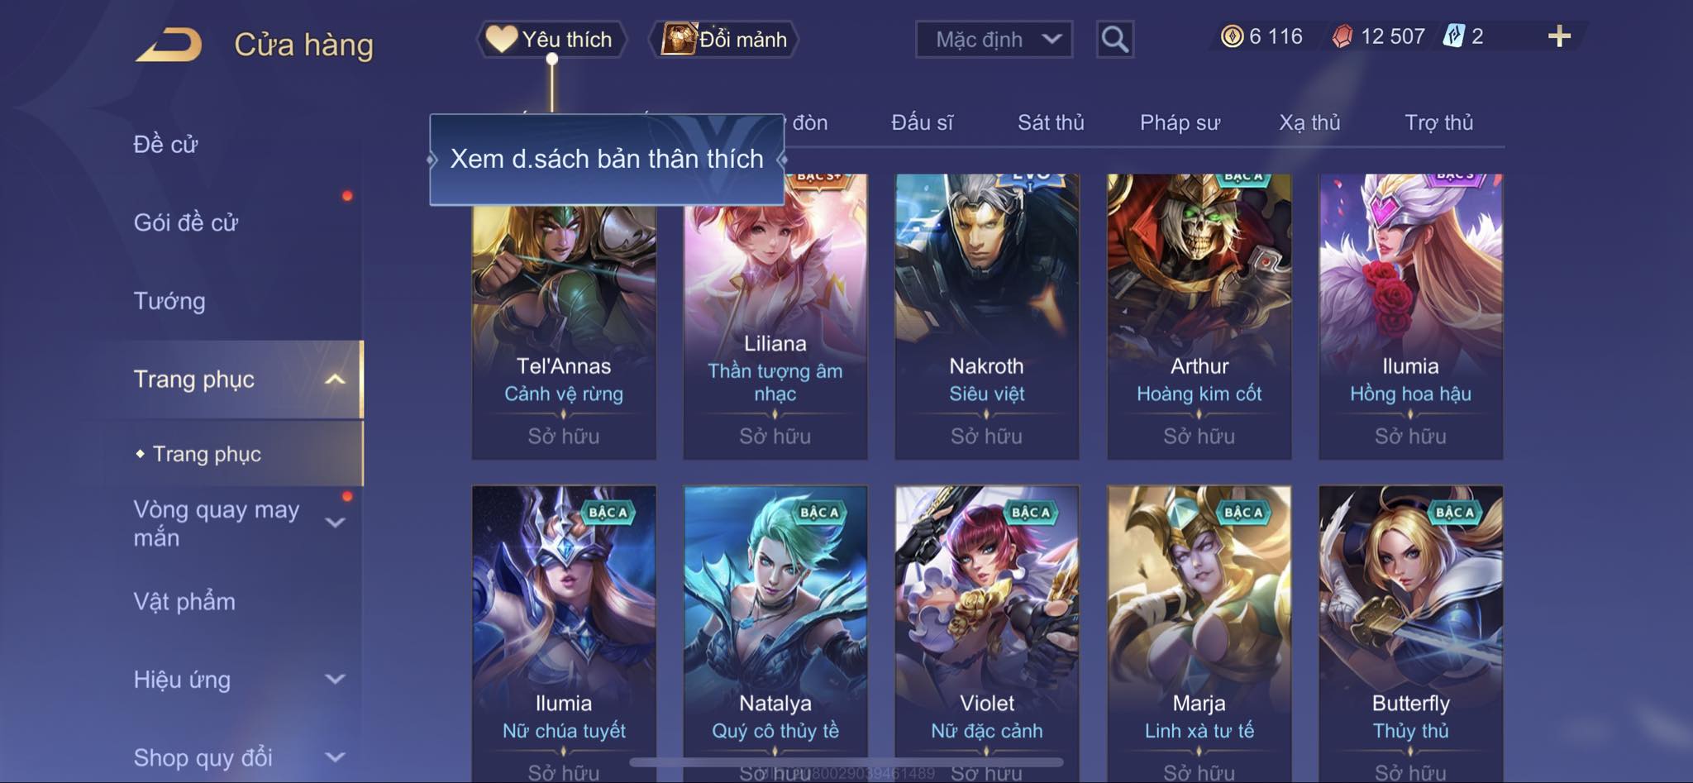1693x783 pixels.
Task: Click the plus icon to add currency
Action: tap(1559, 36)
